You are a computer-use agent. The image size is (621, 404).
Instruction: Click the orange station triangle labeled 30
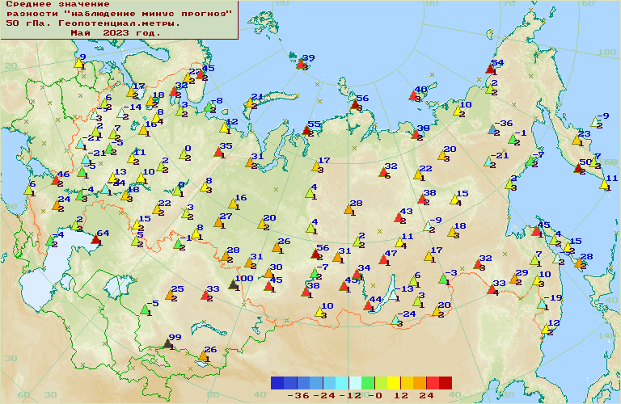coord(269,272)
